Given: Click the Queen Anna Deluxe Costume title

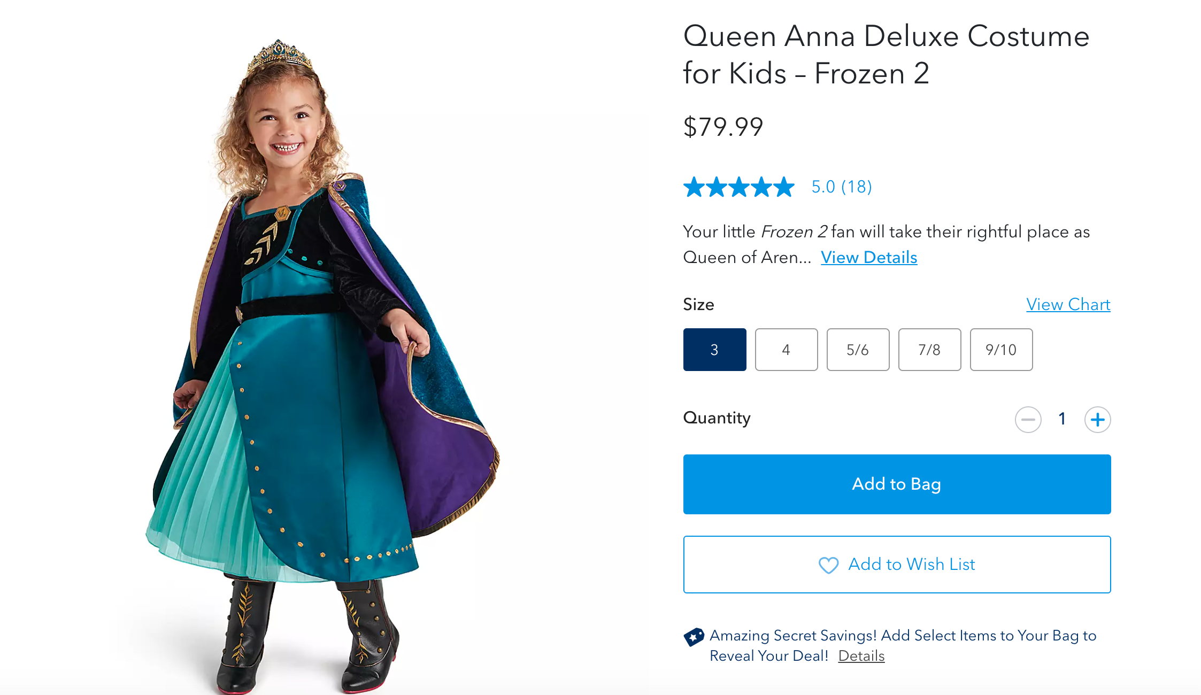Looking at the screenshot, I should 886,55.
